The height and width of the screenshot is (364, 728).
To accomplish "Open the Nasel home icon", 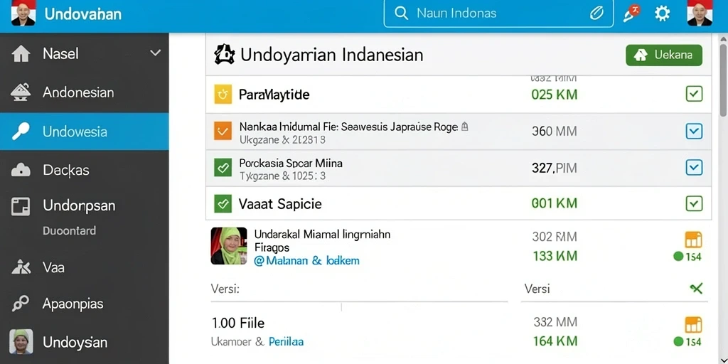I will [x=21, y=54].
